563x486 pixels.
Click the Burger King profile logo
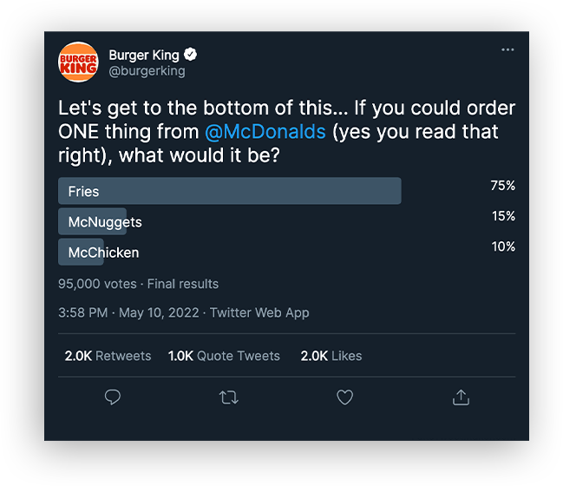pyautogui.click(x=78, y=62)
